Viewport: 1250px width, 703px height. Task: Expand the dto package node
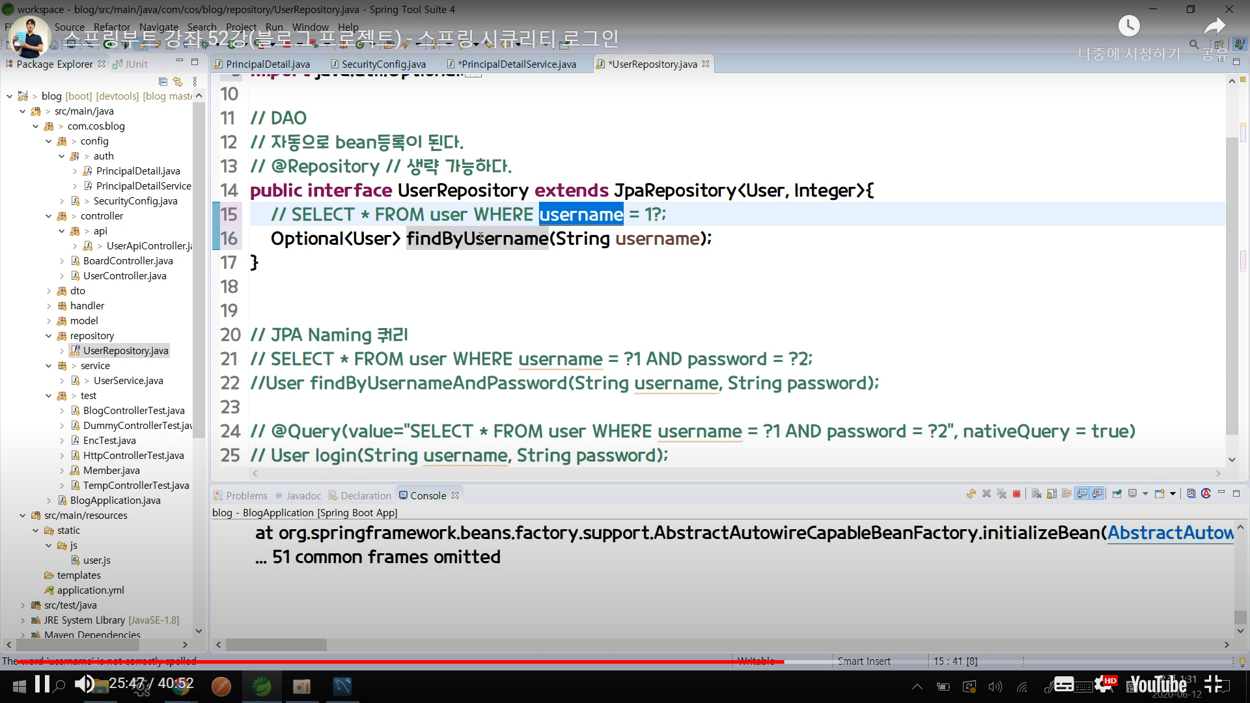pyautogui.click(x=49, y=291)
